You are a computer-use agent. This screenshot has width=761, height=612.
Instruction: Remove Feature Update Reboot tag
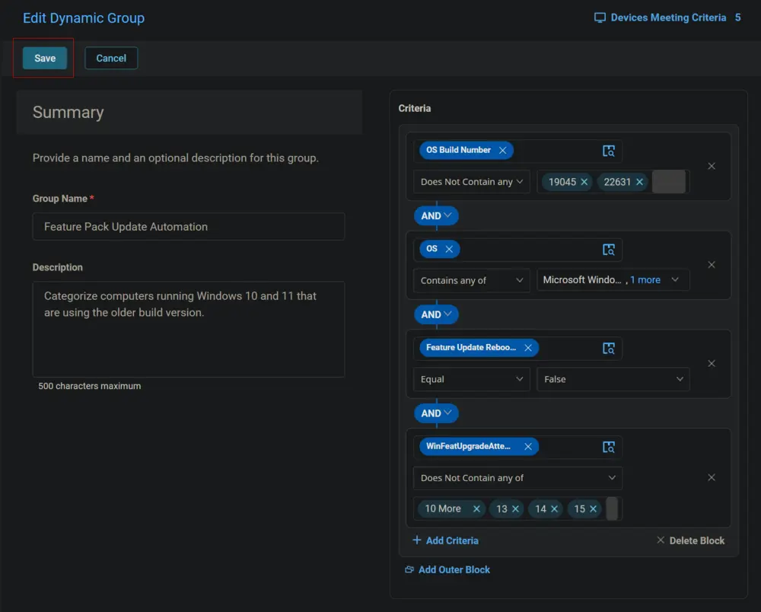tap(528, 348)
